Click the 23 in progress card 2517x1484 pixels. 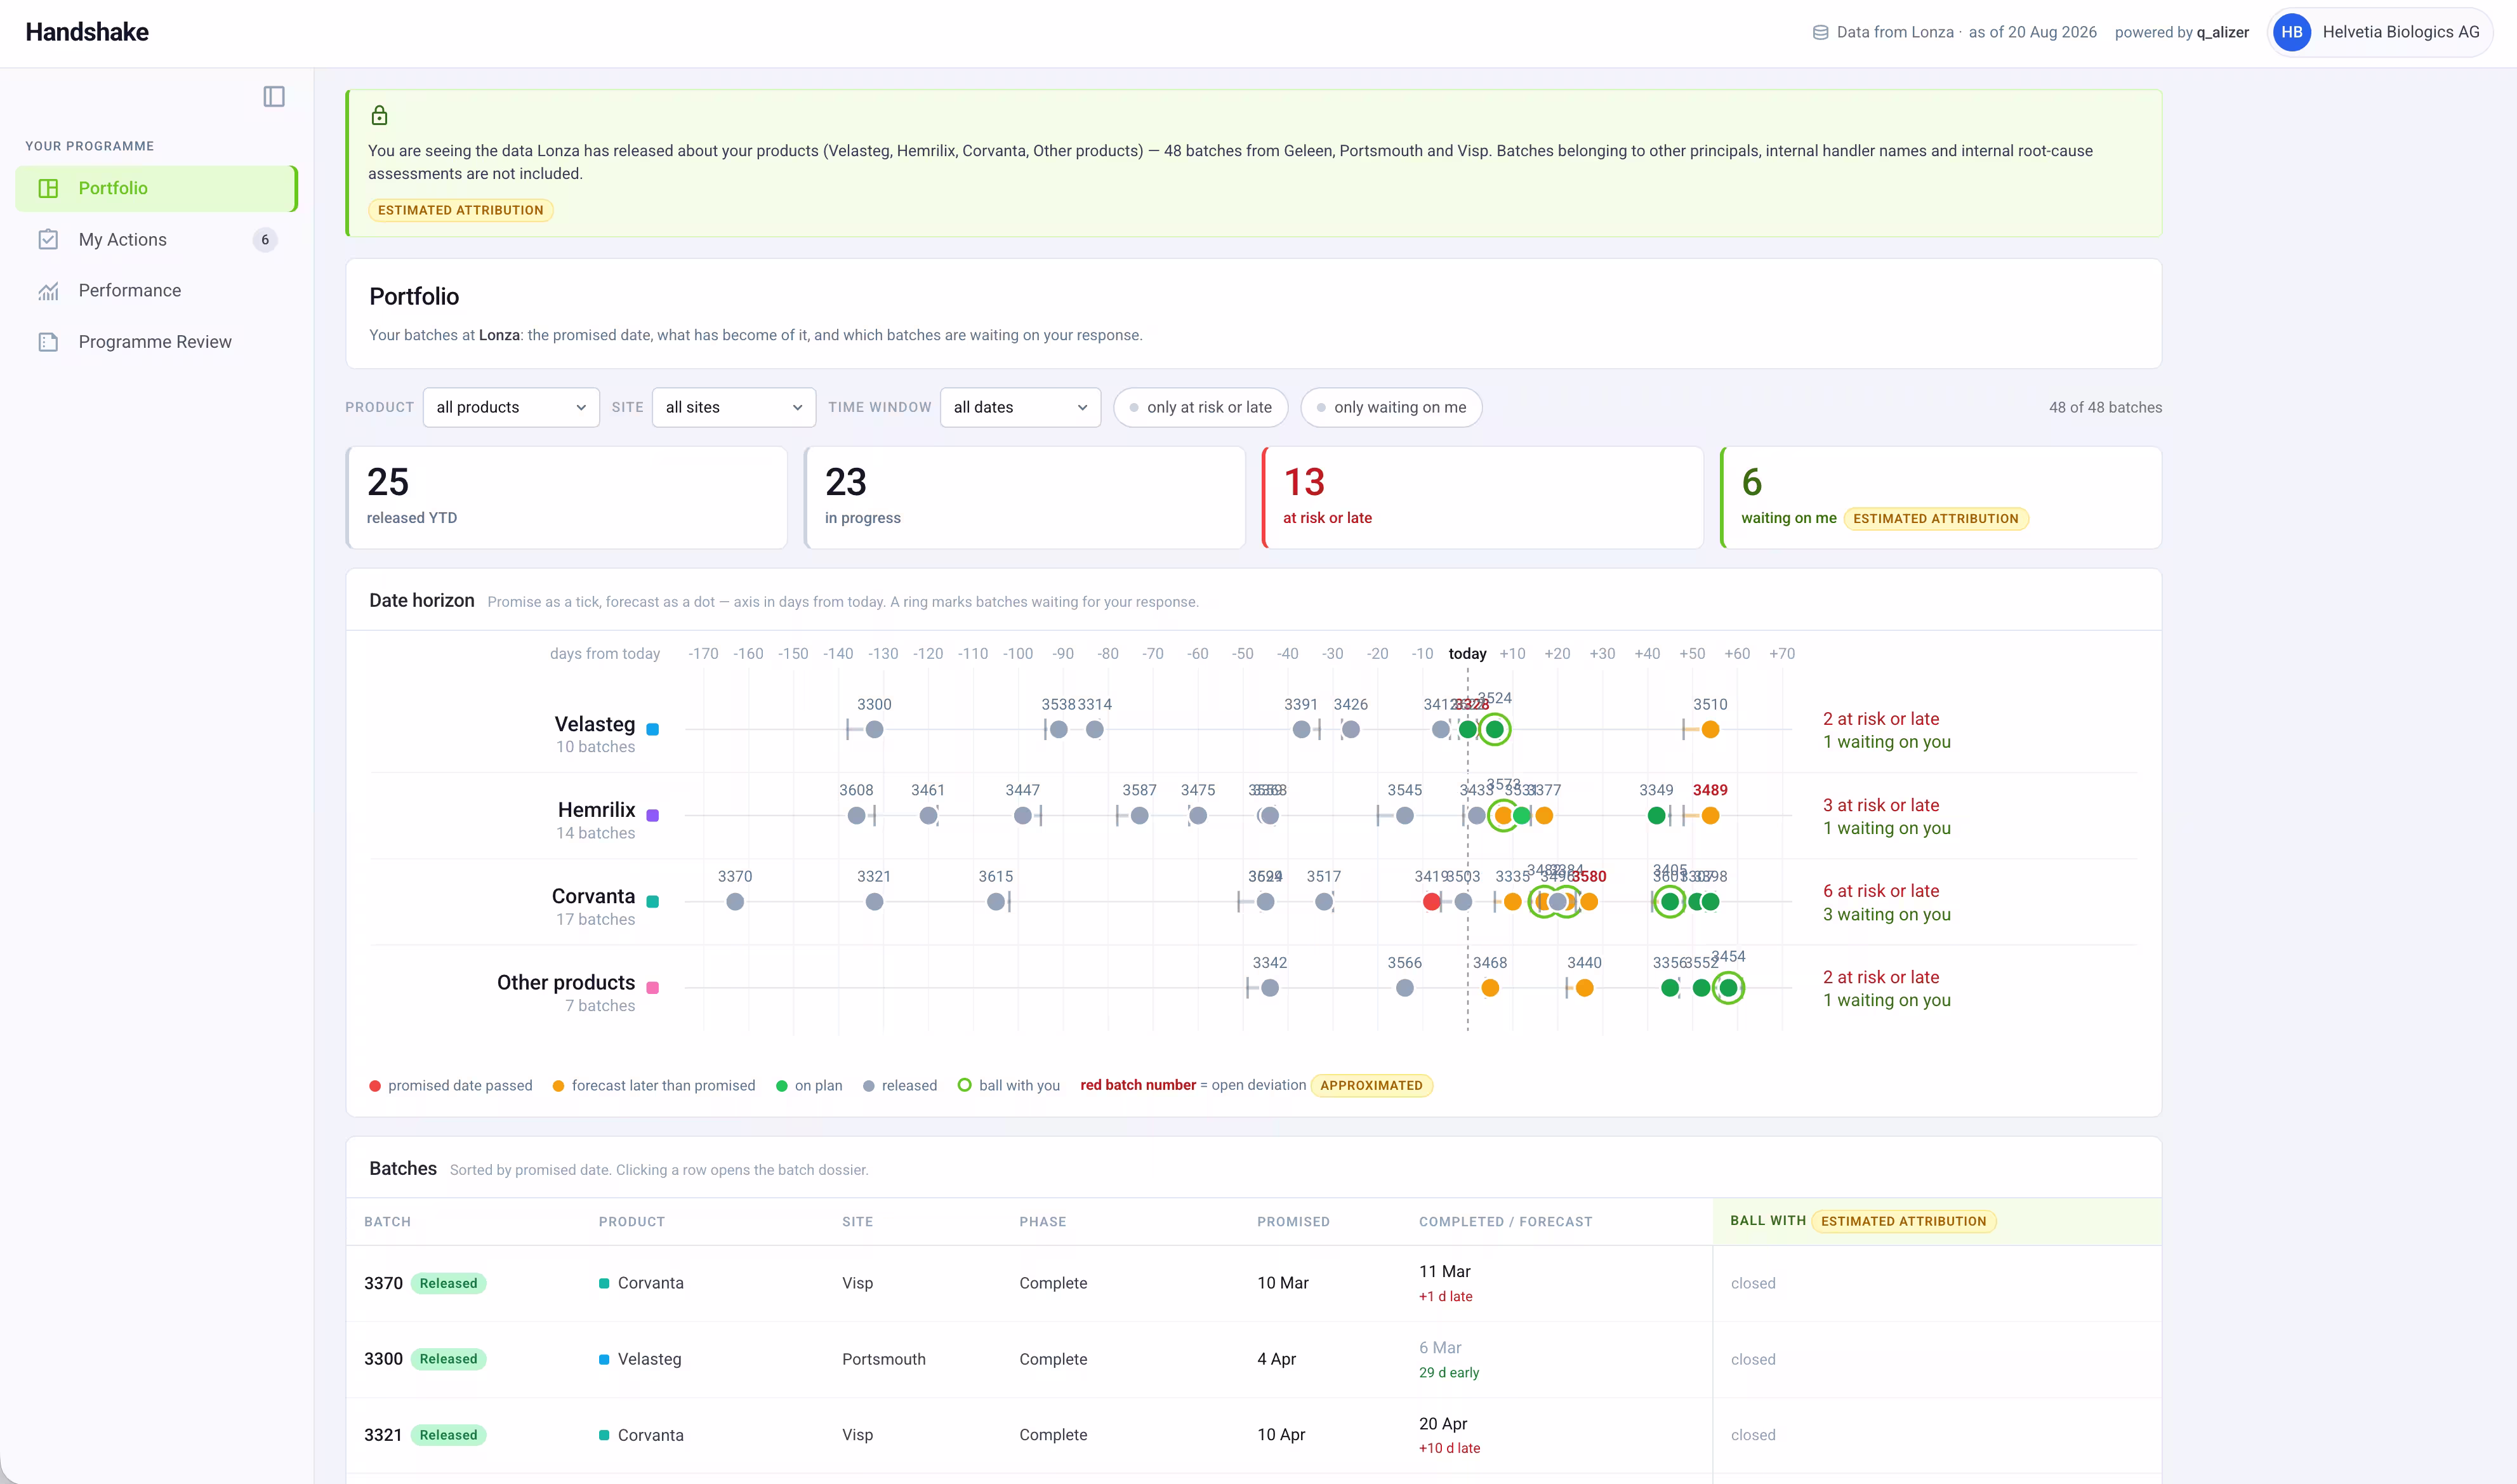click(x=1024, y=497)
